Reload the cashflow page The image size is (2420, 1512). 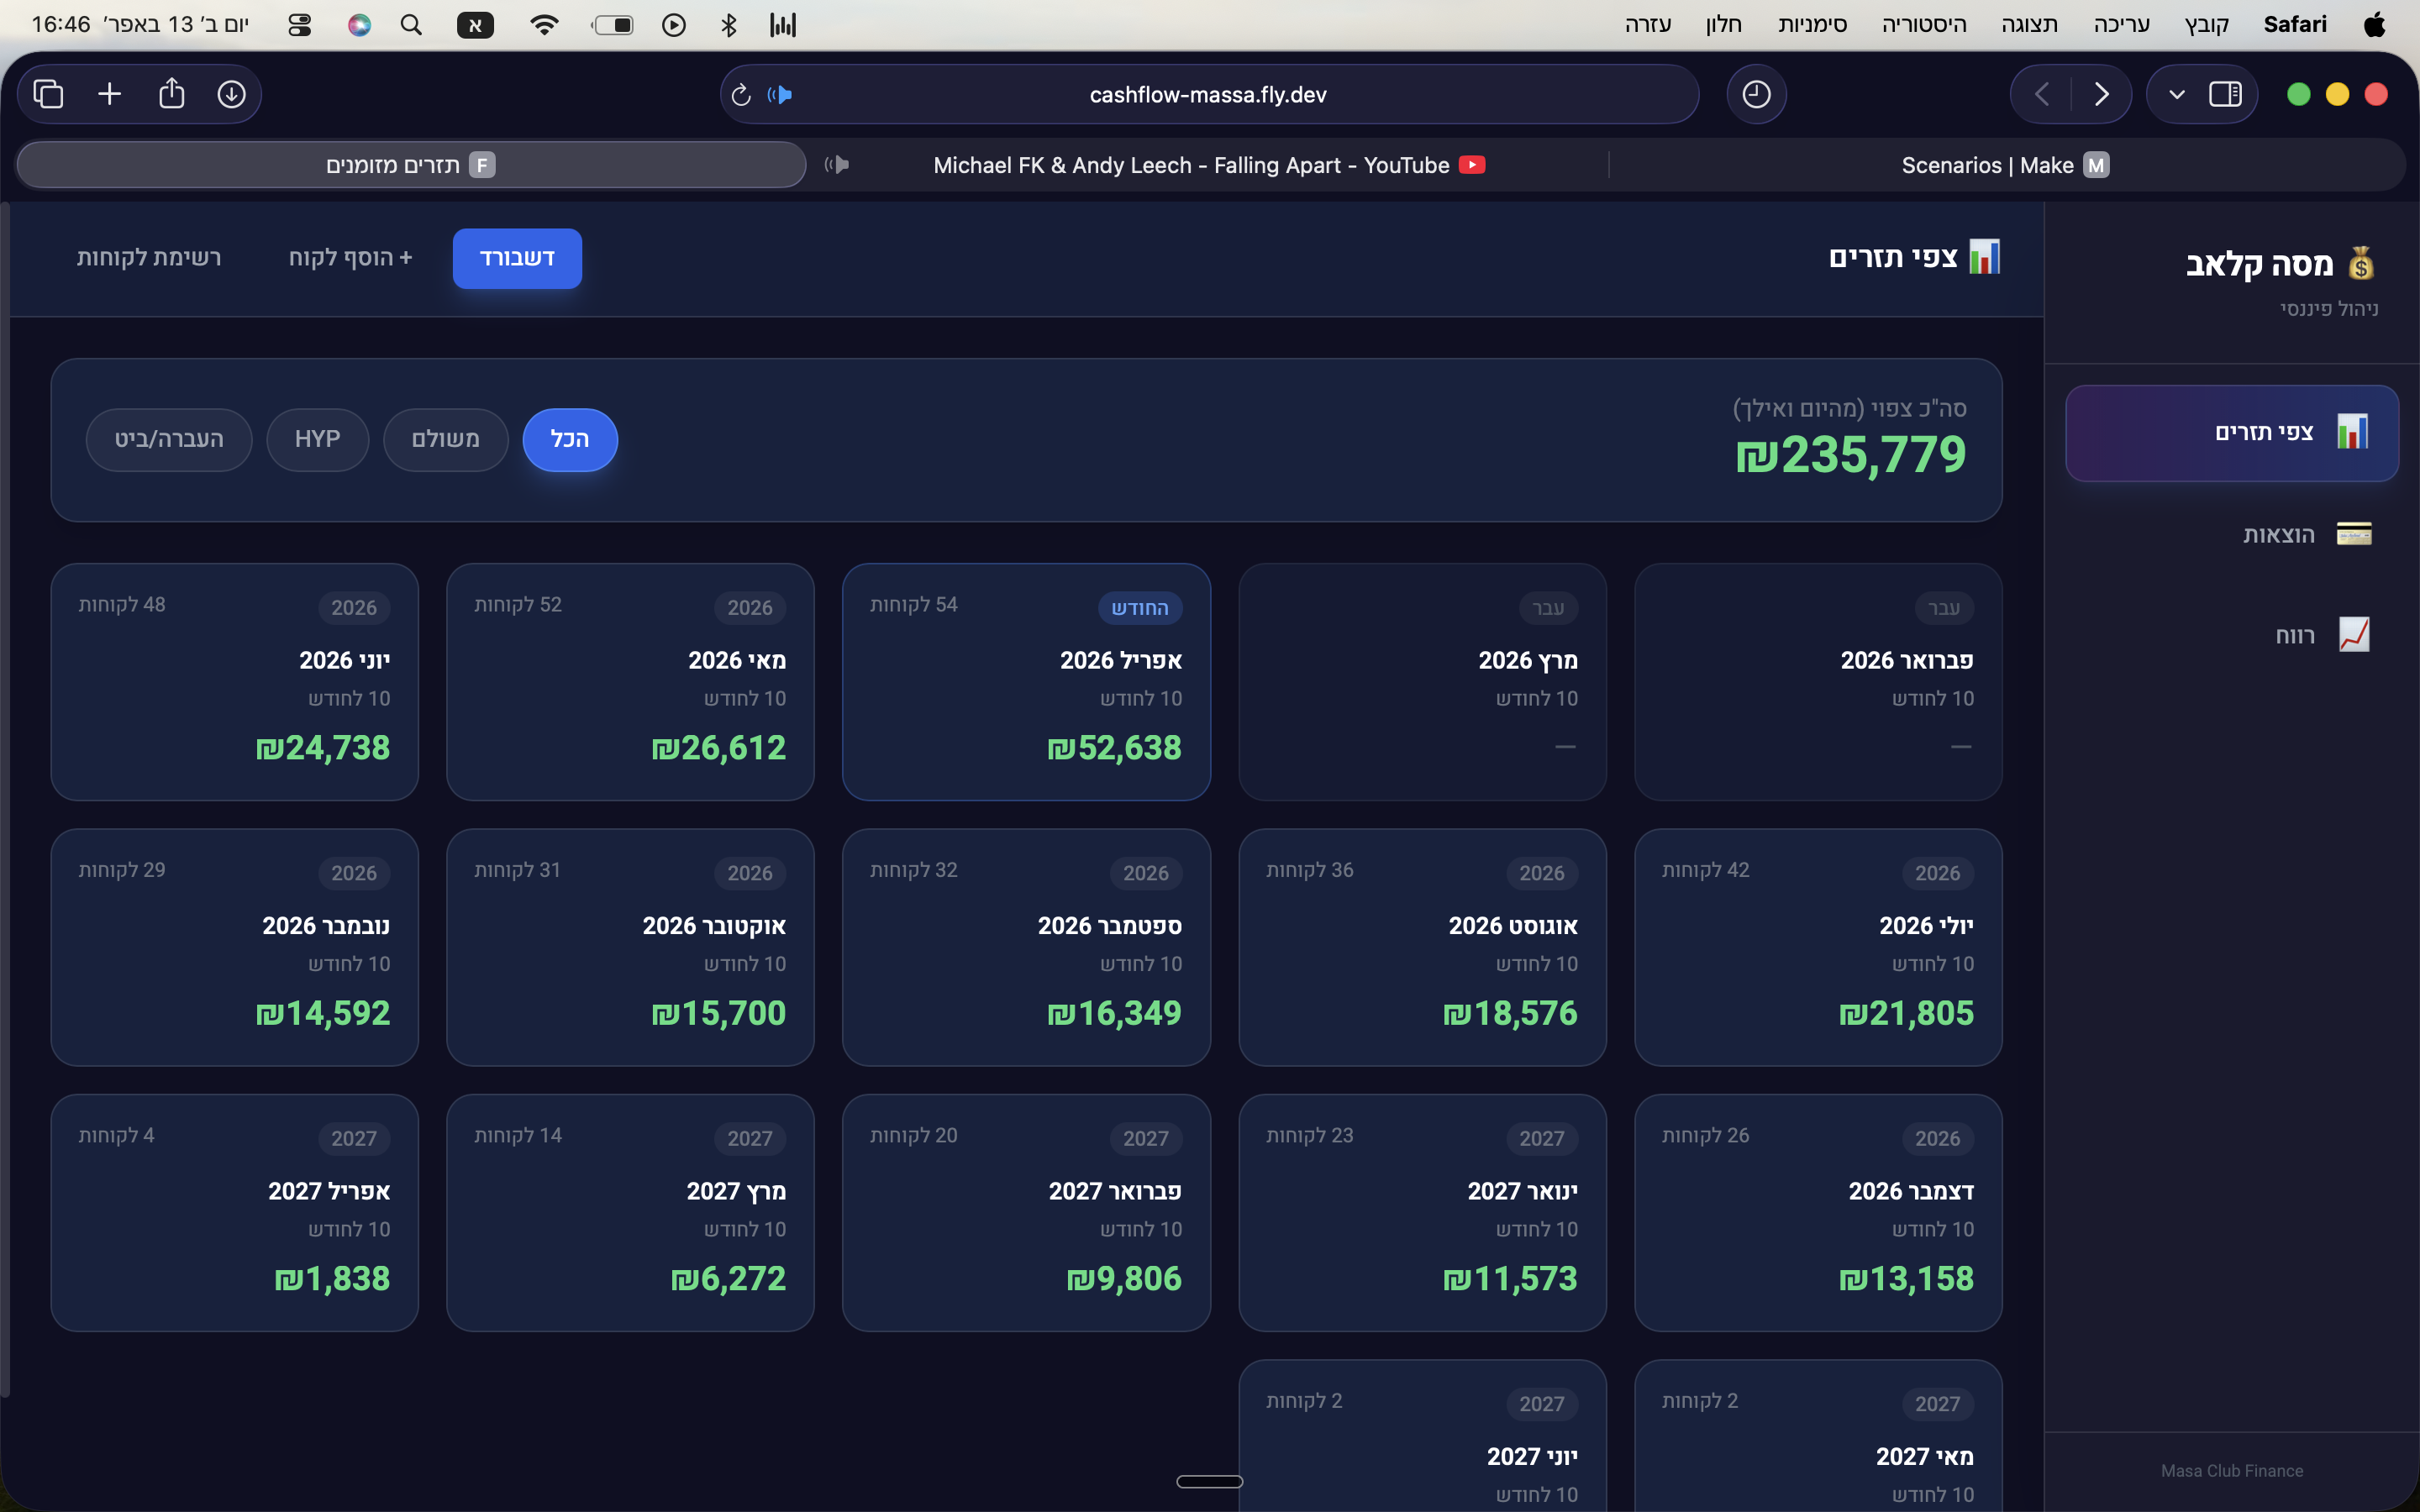point(741,95)
